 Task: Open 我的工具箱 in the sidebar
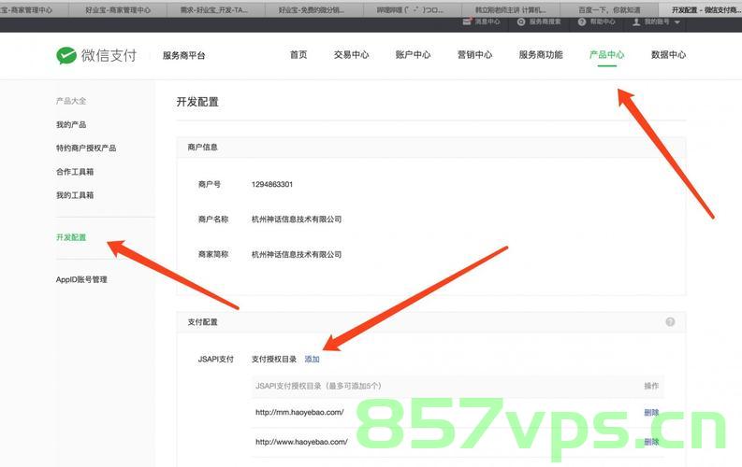(75, 195)
